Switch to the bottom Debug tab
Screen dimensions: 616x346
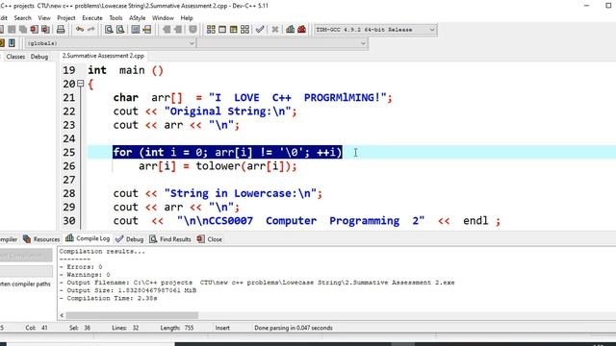[x=130, y=239]
